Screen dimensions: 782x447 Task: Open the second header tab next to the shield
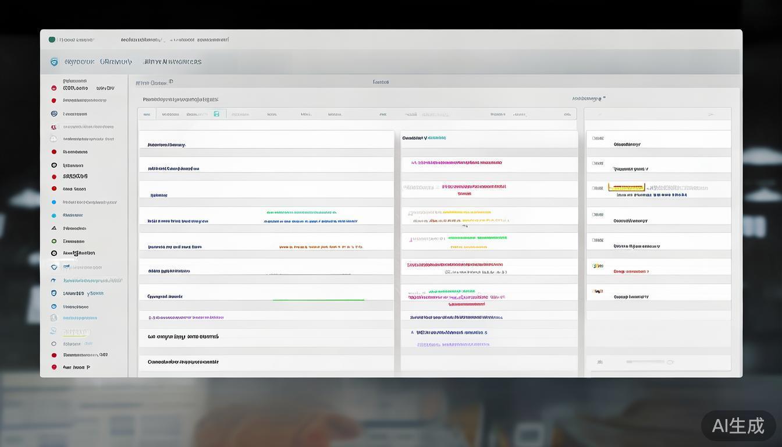[x=116, y=62]
